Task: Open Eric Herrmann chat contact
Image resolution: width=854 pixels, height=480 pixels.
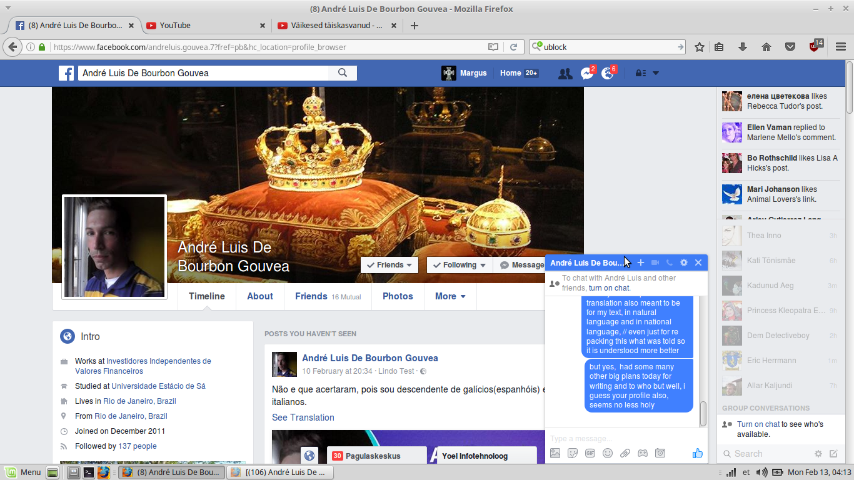Action: point(780,361)
